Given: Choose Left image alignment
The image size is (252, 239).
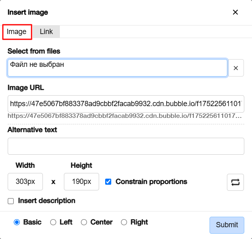Looking at the screenshot, I should coord(53,222).
